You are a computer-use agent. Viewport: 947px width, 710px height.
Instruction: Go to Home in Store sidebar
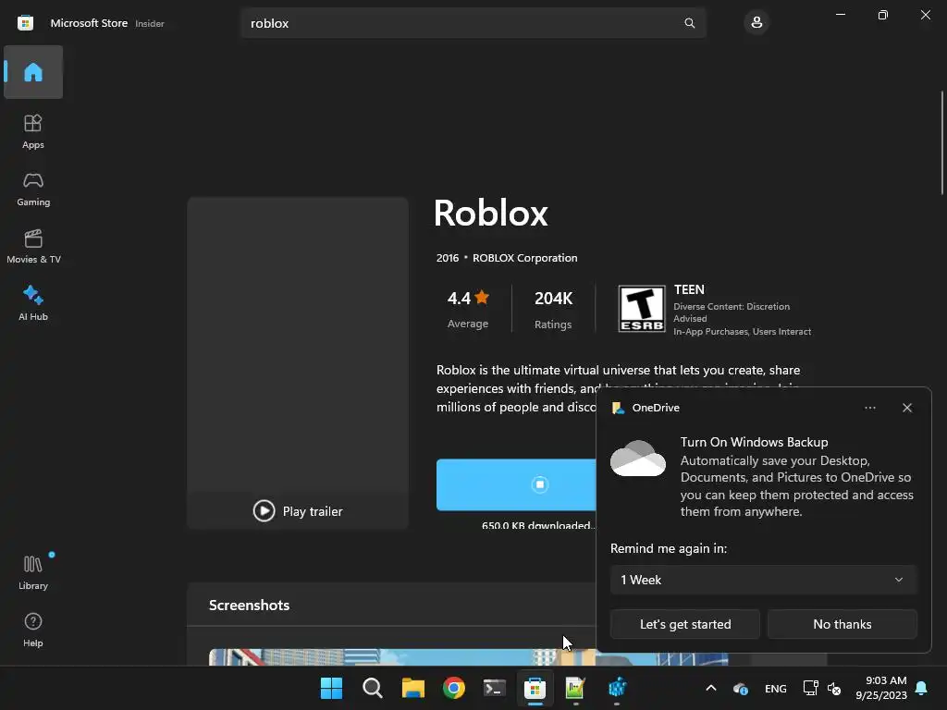[33, 72]
